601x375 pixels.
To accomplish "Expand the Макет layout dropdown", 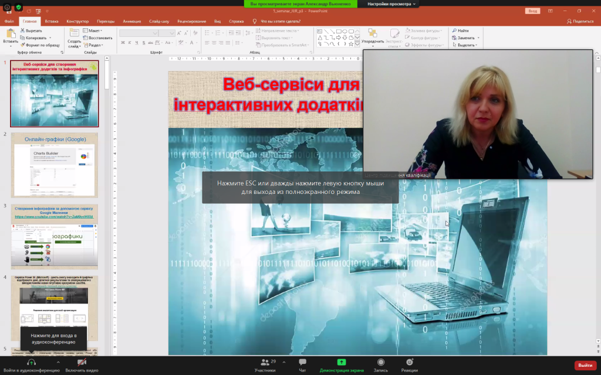I will pos(92,30).
